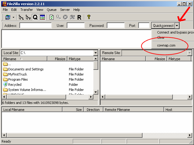This screenshot has width=194, height=145.
Task: Open the Queue menu
Action: click(52, 10)
